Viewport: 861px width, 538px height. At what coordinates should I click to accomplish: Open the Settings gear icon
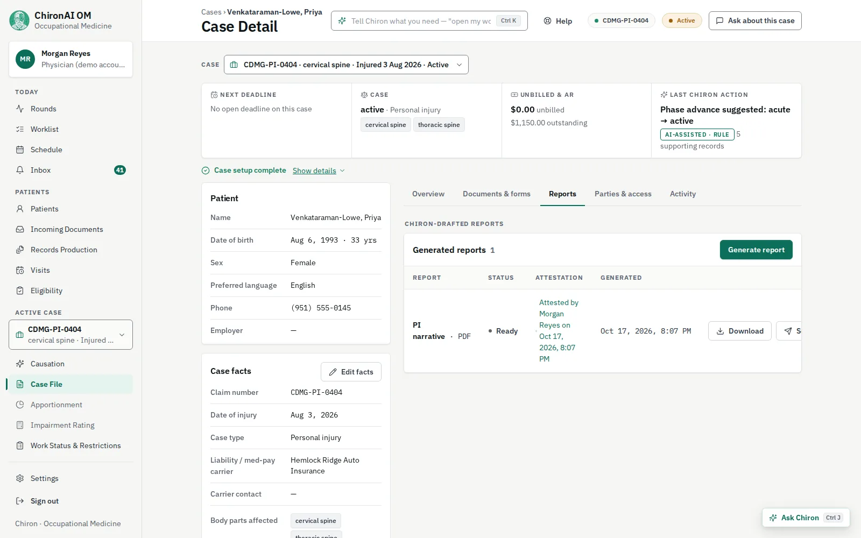20,478
